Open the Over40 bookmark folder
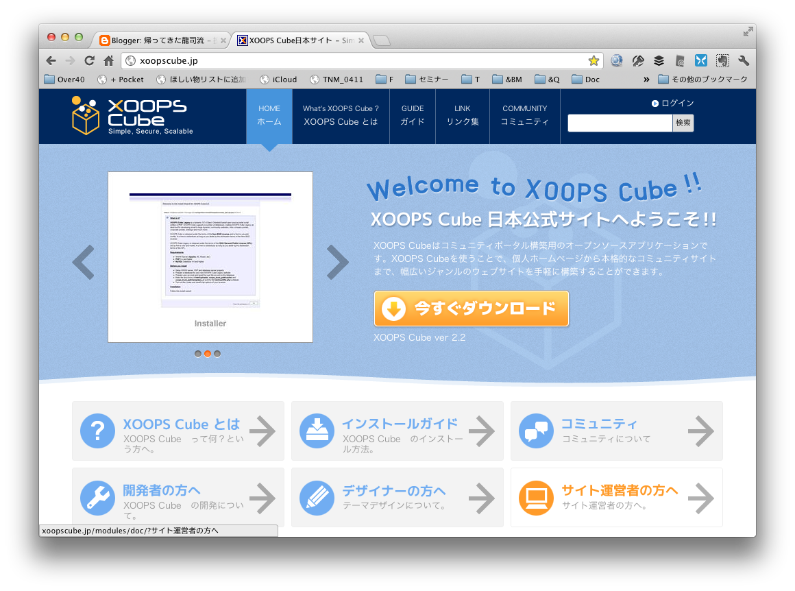The image size is (795, 591). click(64, 80)
